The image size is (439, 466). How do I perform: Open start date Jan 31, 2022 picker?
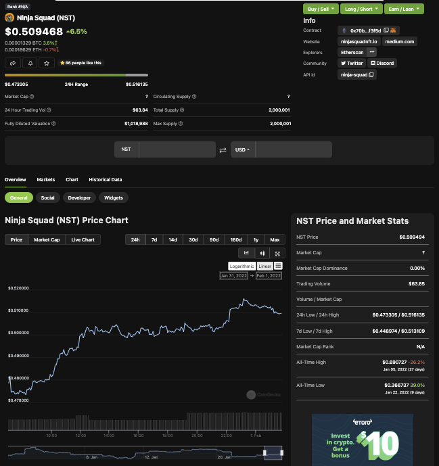(233, 275)
